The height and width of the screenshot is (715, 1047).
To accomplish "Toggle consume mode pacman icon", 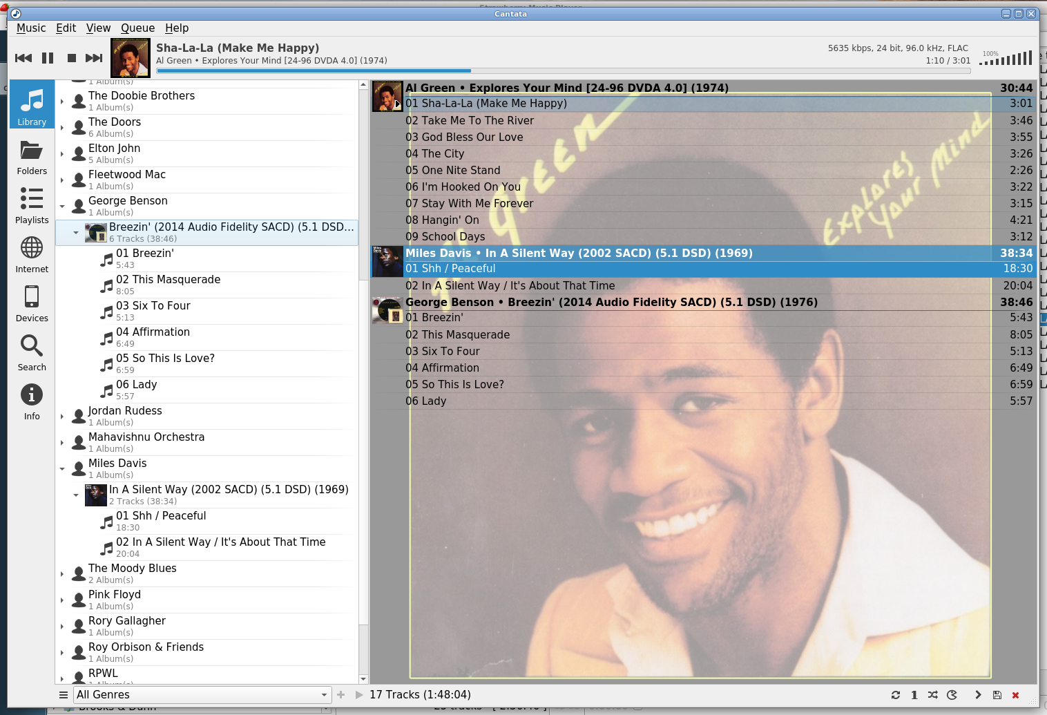I will 952,695.
